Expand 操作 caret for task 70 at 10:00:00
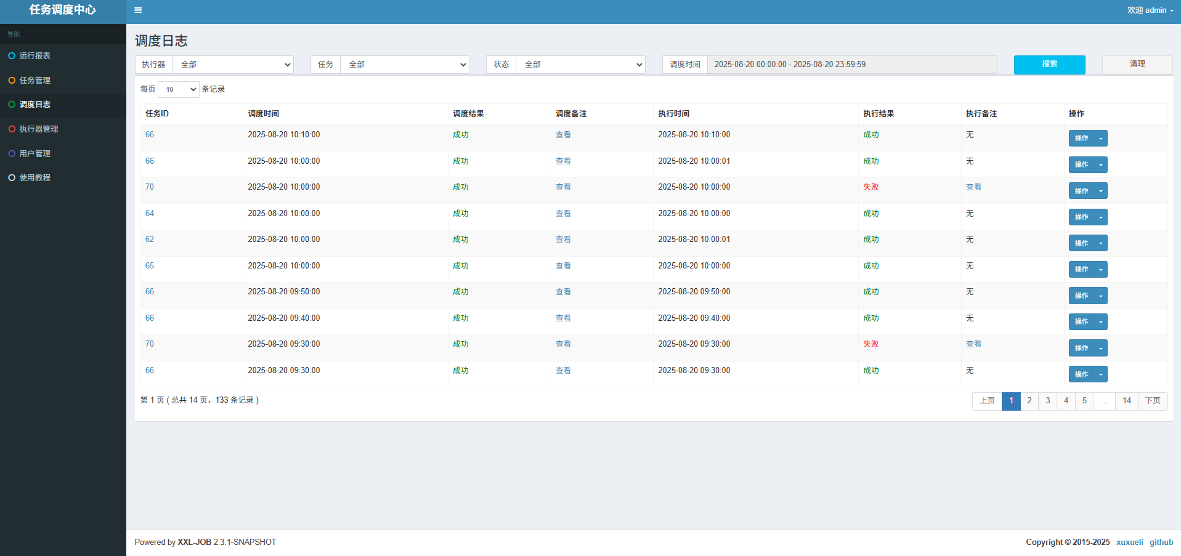Image resolution: width=1181 pixels, height=556 pixels. 1101,191
